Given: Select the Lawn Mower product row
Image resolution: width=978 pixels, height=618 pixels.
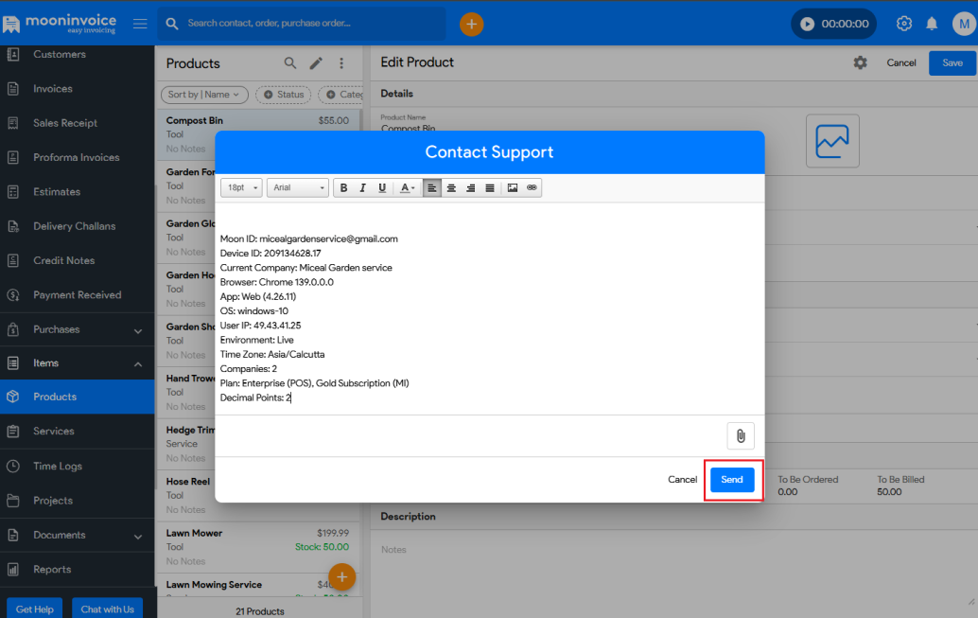Looking at the screenshot, I should [x=258, y=547].
